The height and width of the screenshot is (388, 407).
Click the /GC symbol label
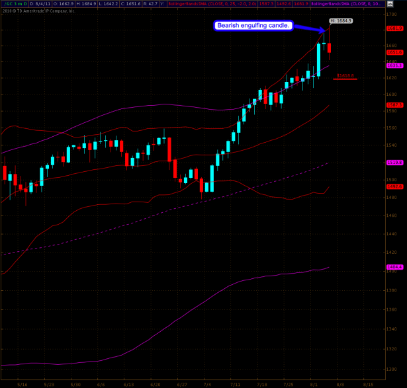[7, 3]
